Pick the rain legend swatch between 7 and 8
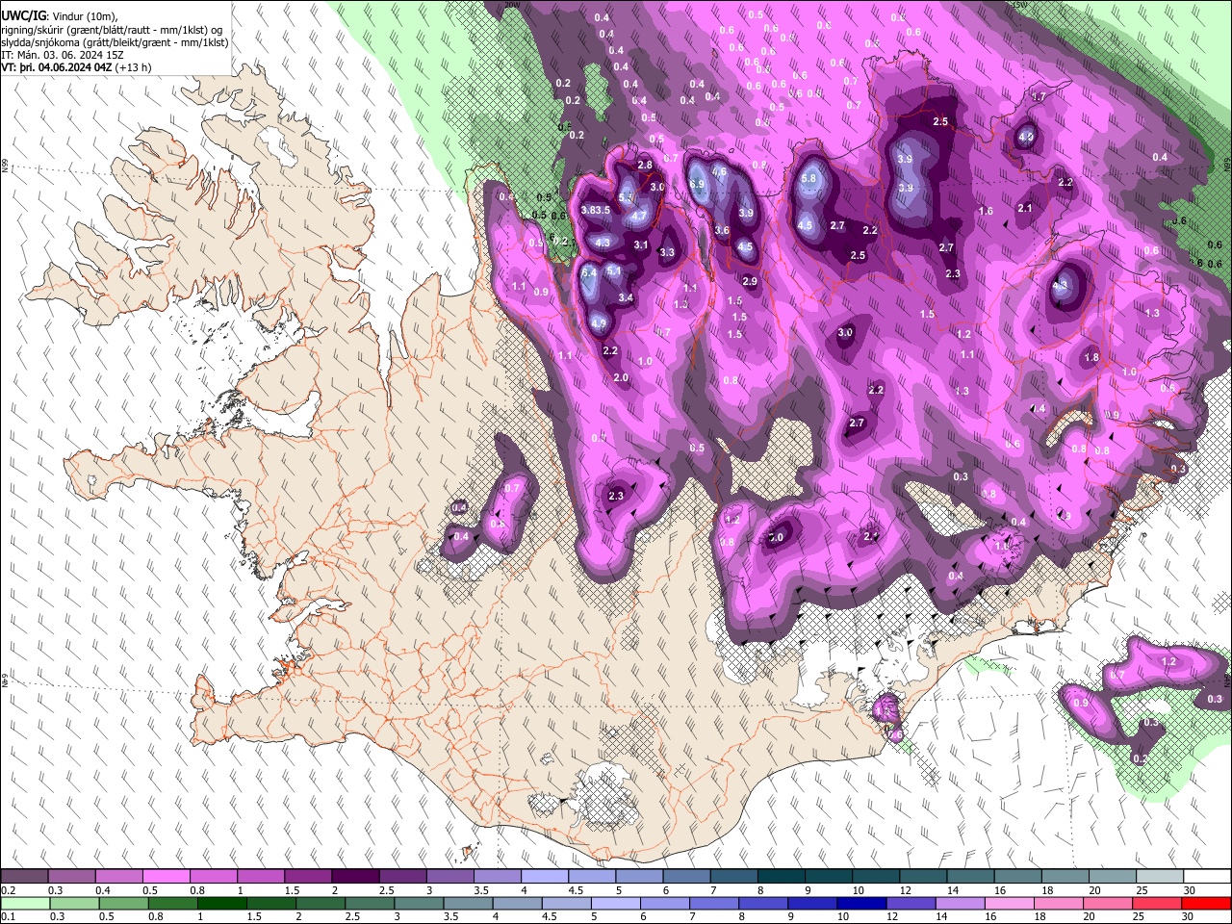Image resolution: width=1232 pixels, height=924 pixels. 715,903
